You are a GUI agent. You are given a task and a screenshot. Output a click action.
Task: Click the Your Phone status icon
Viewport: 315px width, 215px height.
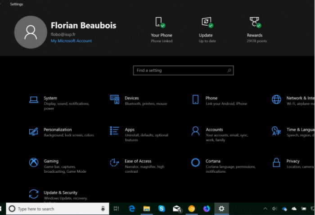[x=160, y=22]
